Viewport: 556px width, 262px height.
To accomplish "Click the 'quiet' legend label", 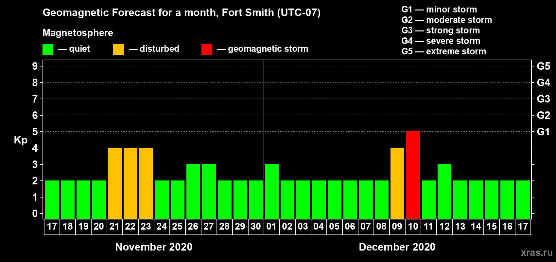I will tap(79, 49).
